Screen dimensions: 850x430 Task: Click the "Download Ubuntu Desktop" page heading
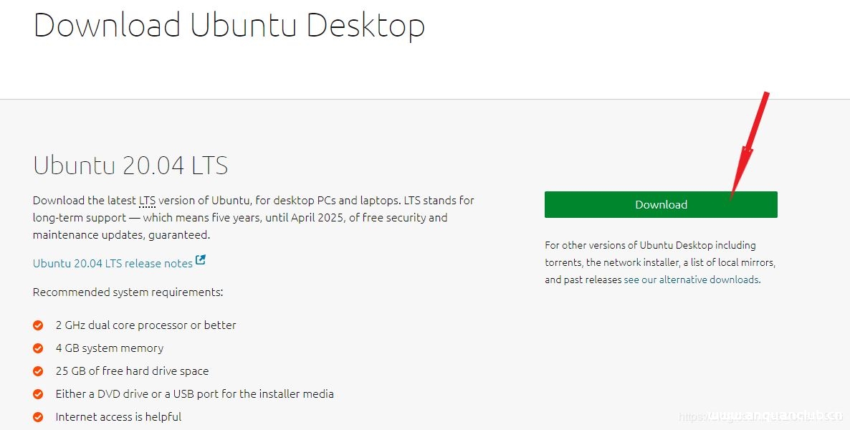(229, 25)
